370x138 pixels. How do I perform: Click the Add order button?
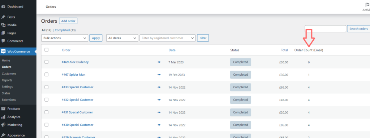[x=68, y=21]
